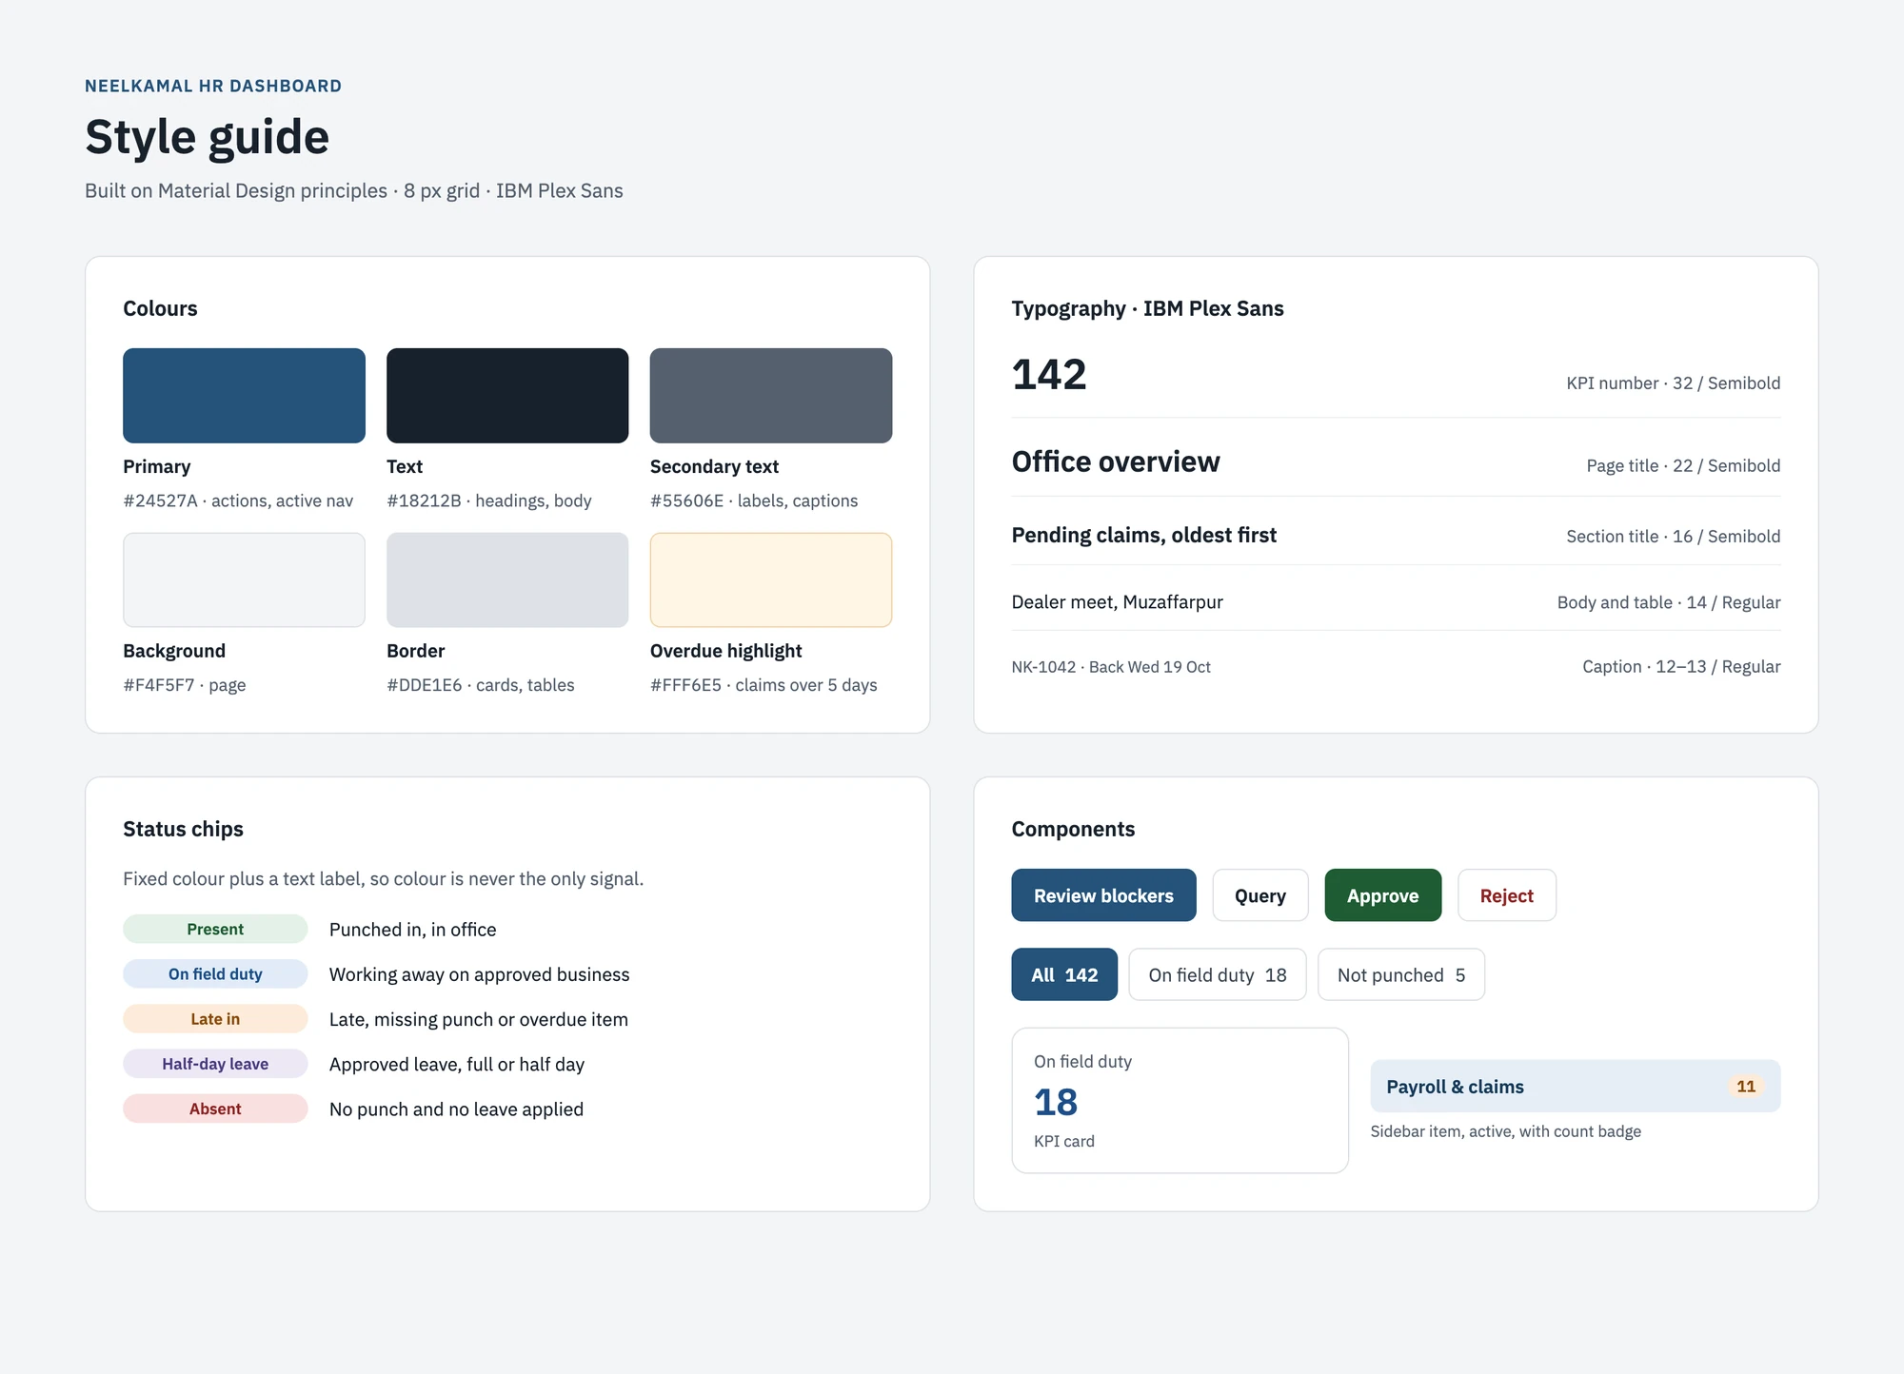Pick the Secondary text grey swatch

tap(771, 396)
